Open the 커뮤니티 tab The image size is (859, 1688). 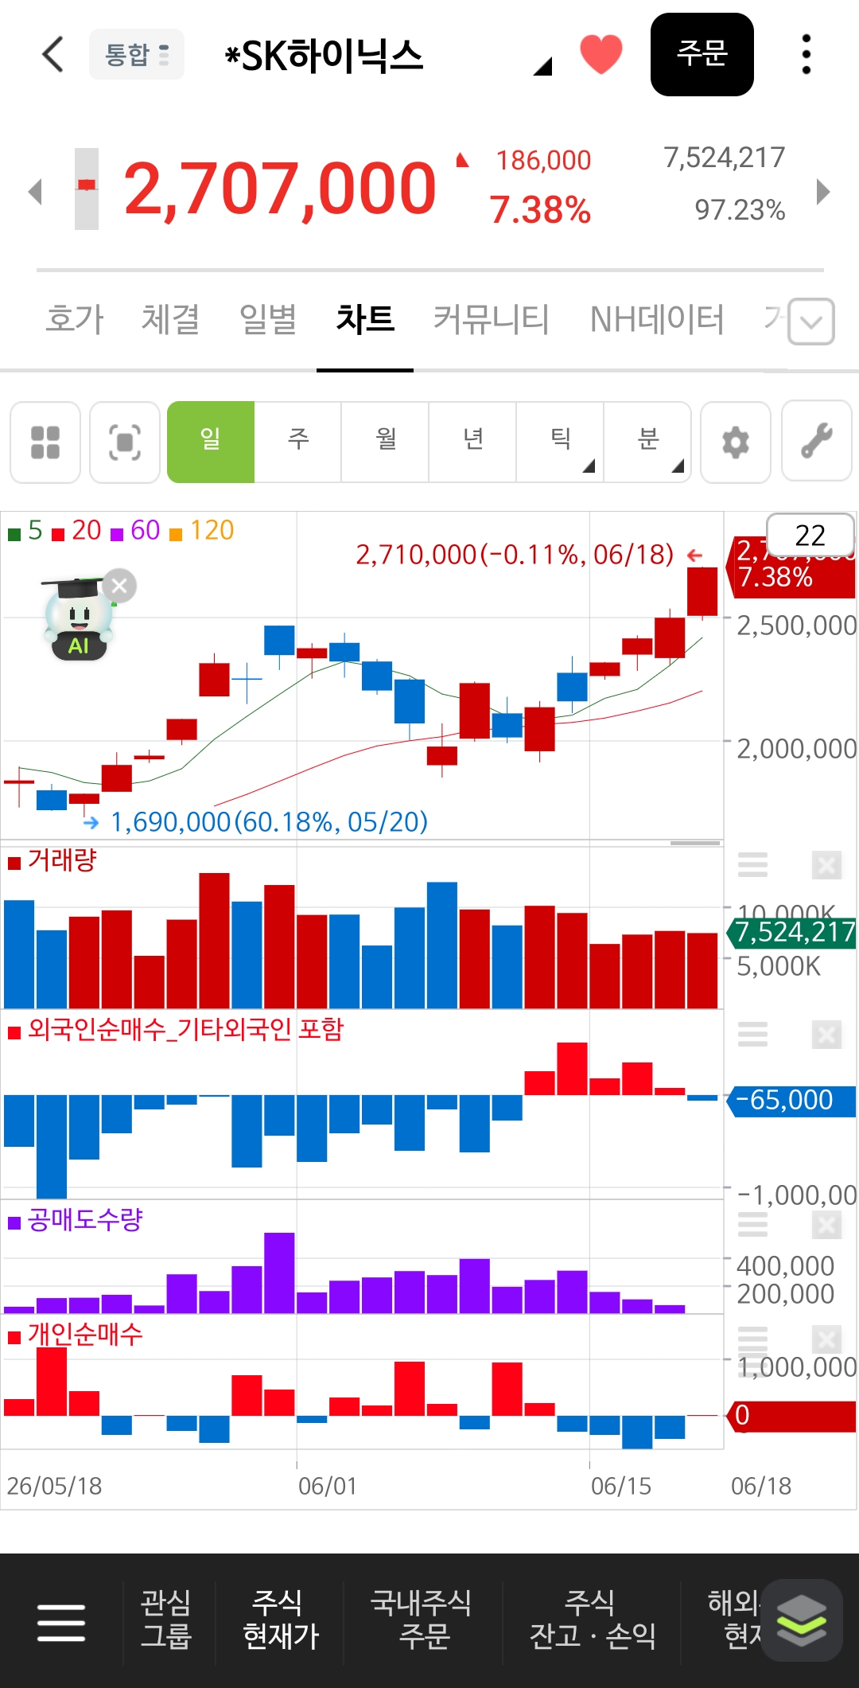point(491,319)
